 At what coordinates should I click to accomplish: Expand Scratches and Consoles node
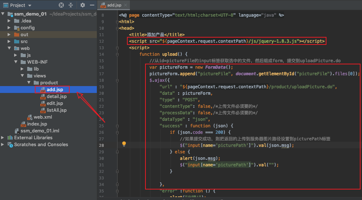coord(3,145)
